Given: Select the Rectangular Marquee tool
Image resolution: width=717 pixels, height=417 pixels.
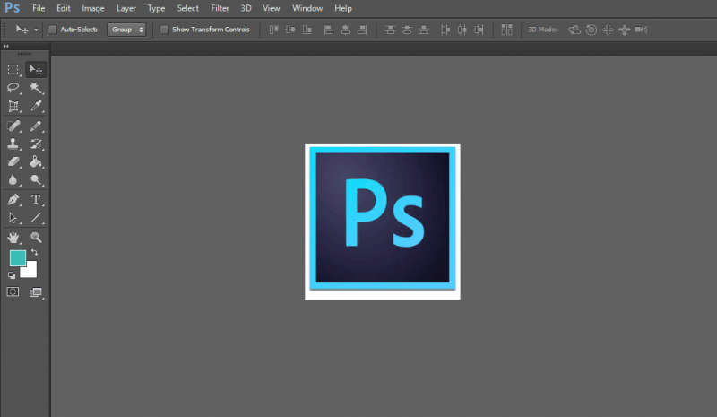Looking at the screenshot, I should (13, 70).
